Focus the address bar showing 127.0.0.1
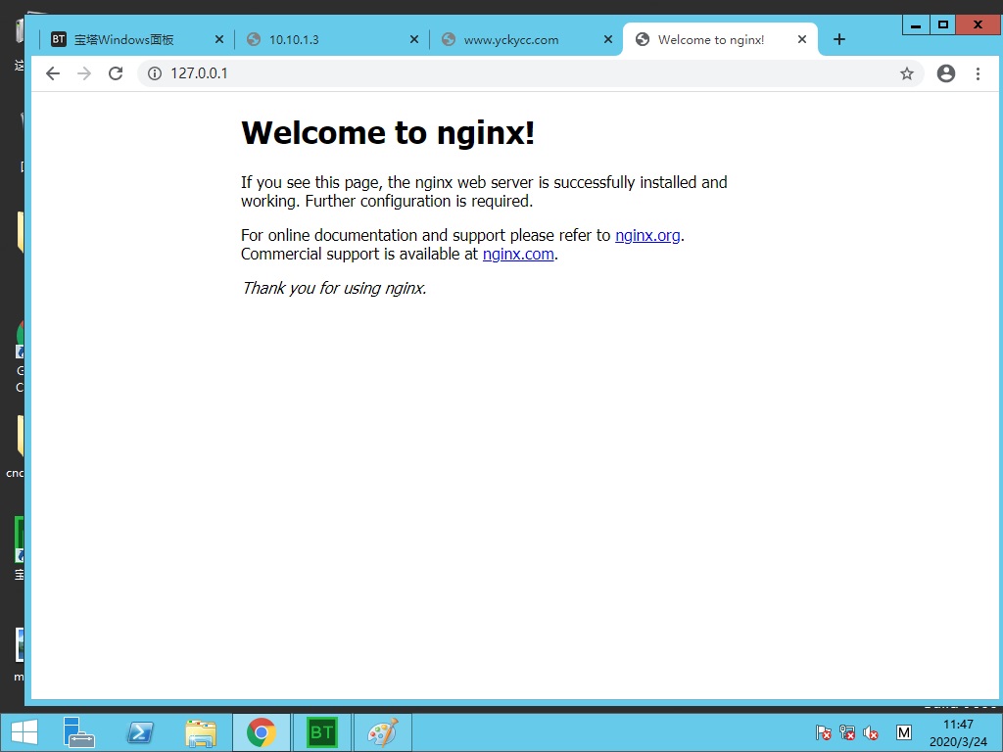Screen dimensions: 1003x752 click(530, 73)
